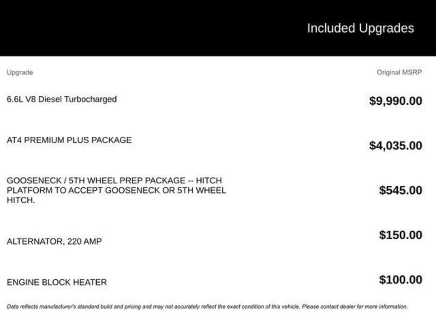
Task: Click 'Please contact dealer for more information'
Action: point(355,306)
